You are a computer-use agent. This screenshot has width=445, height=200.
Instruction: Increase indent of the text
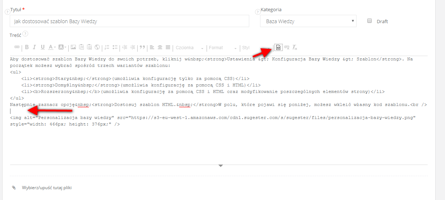(x=133, y=47)
